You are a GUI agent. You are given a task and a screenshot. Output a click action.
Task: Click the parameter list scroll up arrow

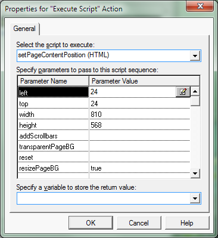pos(195,91)
